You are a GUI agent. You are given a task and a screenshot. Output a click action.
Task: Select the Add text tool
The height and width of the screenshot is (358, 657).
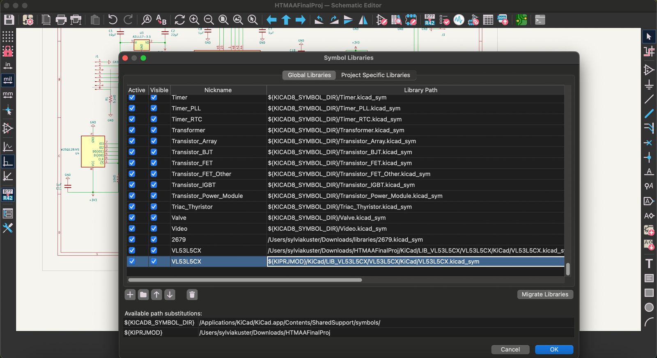tap(649, 264)
